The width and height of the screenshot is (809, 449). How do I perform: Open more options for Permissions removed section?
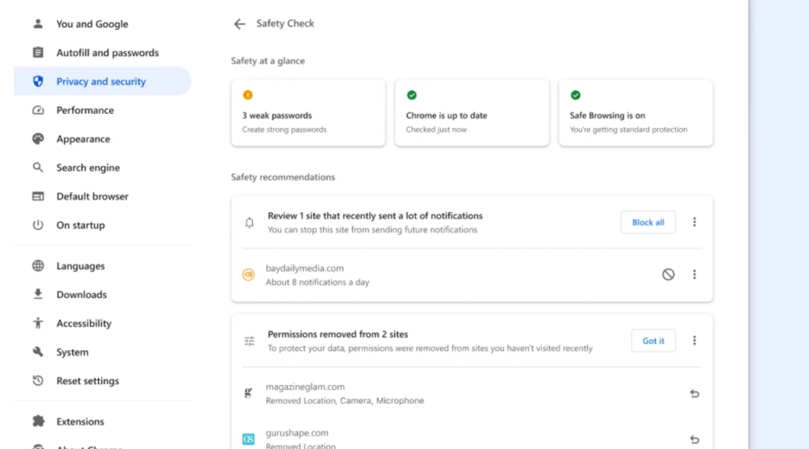(x=694, y=341)
